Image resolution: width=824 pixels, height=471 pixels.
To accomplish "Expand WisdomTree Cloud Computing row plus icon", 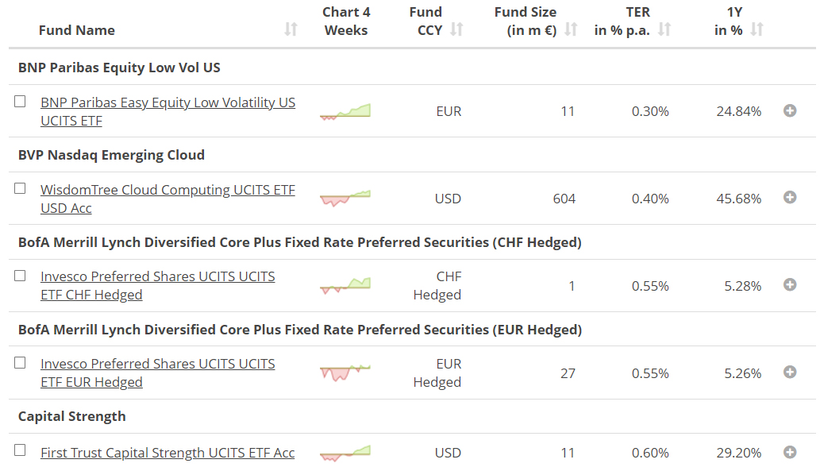I will [x=790, y=198].
